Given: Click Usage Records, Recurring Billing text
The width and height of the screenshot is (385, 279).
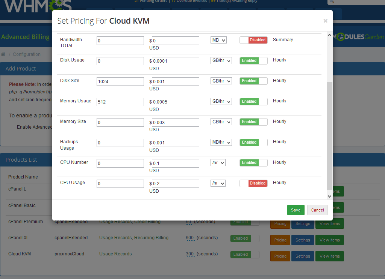Looking at the screenshot, I should [134, 238].
